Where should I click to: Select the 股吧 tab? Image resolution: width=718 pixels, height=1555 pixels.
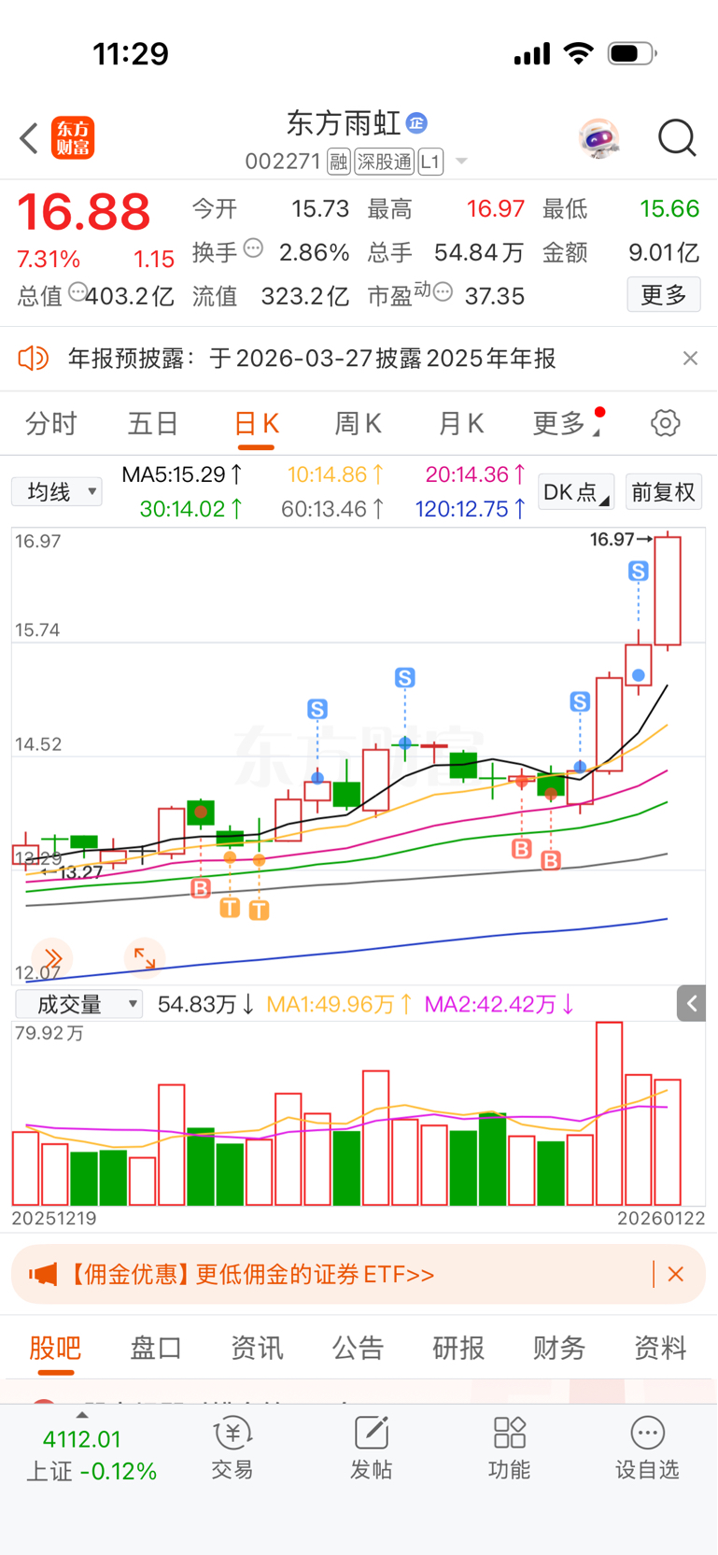click(55, 1349)
